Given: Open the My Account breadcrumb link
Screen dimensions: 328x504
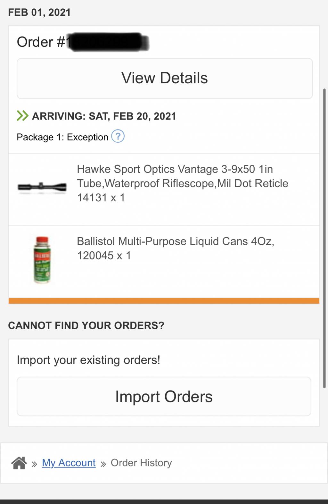Looking at the screenshot, I should click(x=69, y=463).
